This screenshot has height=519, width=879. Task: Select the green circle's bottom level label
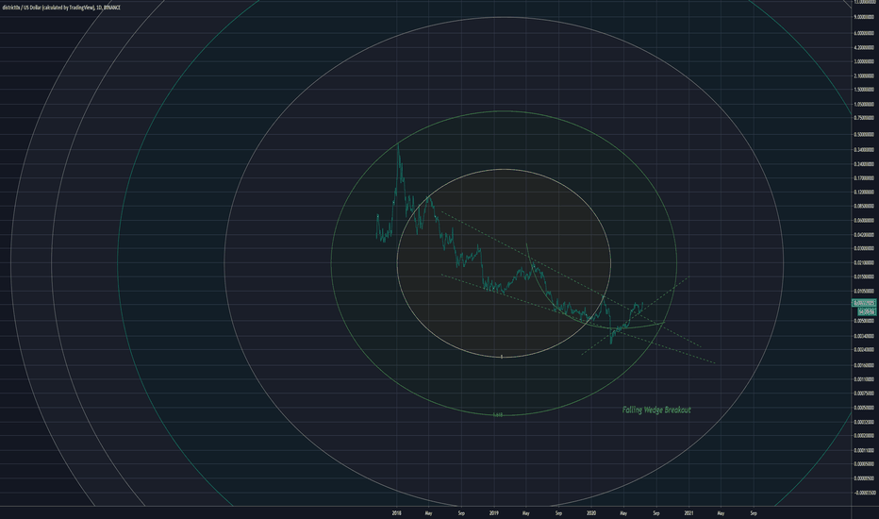coord(497,414)
